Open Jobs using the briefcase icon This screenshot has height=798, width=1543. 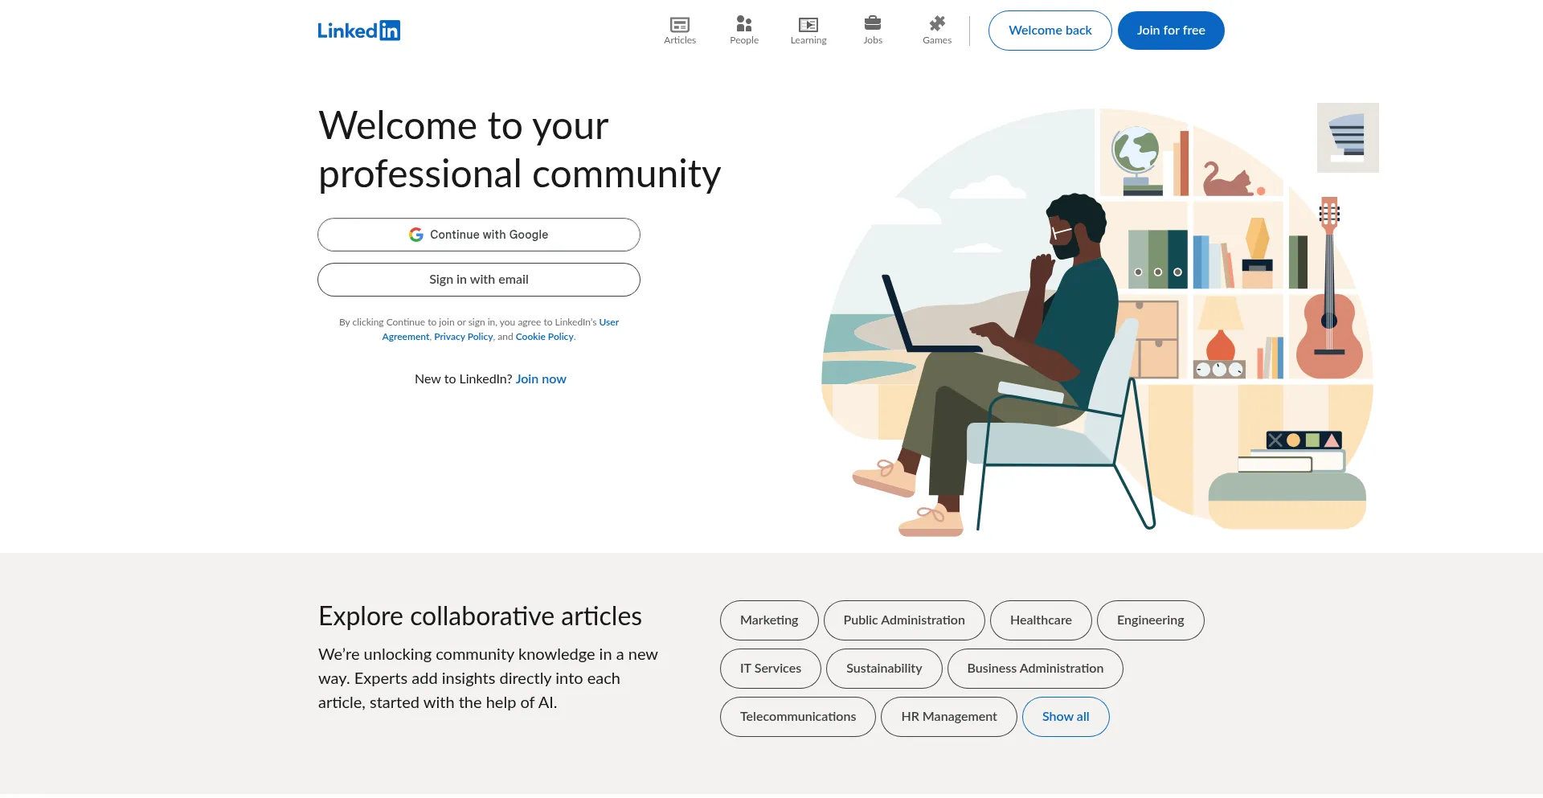[x=872, y=24]
